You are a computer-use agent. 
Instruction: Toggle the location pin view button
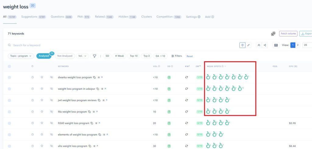pyautogui.click(x=242, y=45)
